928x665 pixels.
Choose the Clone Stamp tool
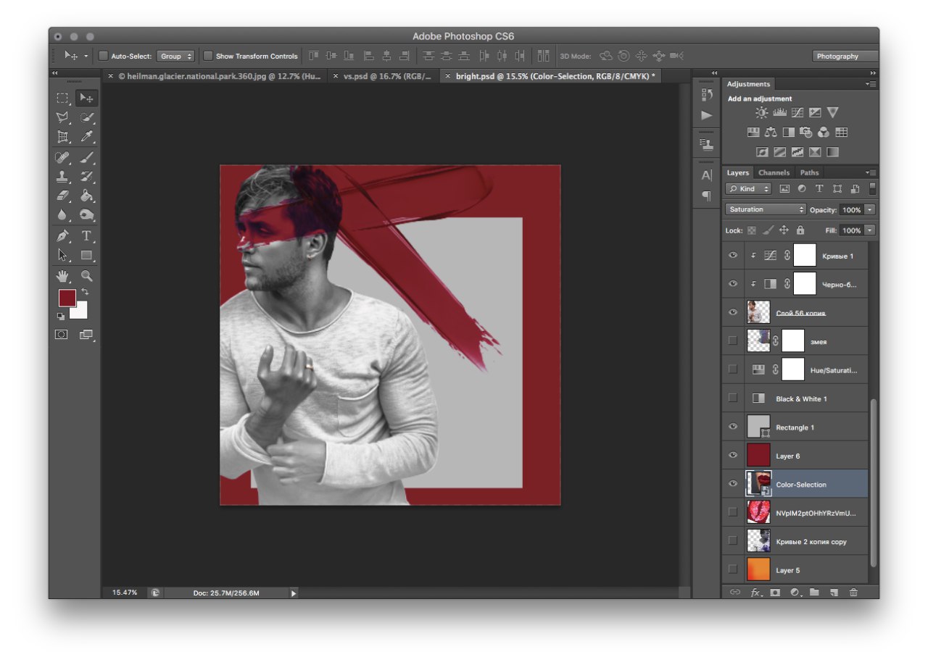click(62, 177)
